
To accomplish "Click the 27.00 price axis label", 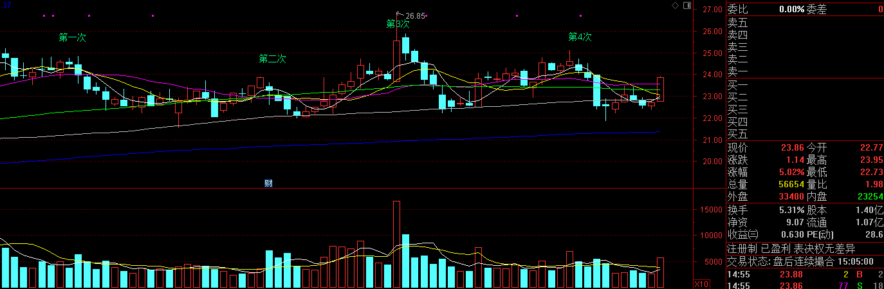I will click(x=713, y=10).
